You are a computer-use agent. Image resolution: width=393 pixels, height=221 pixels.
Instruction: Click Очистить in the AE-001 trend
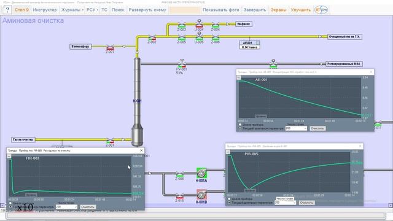click(317, 128)
